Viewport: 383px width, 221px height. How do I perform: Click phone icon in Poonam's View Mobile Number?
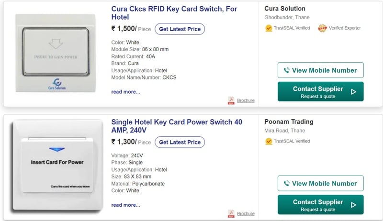pos(287,184)
